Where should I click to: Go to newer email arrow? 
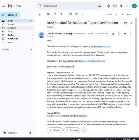point(117,14)
